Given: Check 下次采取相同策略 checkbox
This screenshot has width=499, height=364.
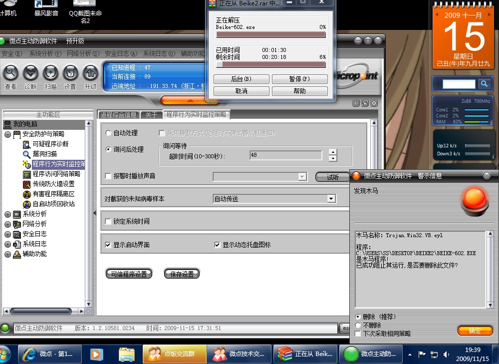Looking at the screenshot, I should [358, 334].
